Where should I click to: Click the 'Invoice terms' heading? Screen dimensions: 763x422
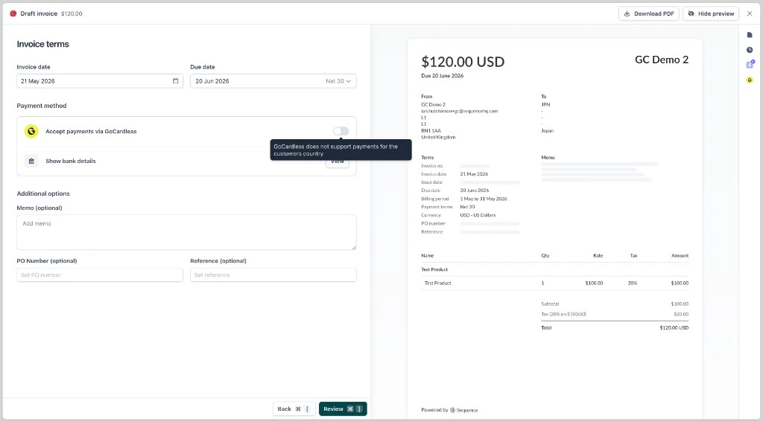42,44
